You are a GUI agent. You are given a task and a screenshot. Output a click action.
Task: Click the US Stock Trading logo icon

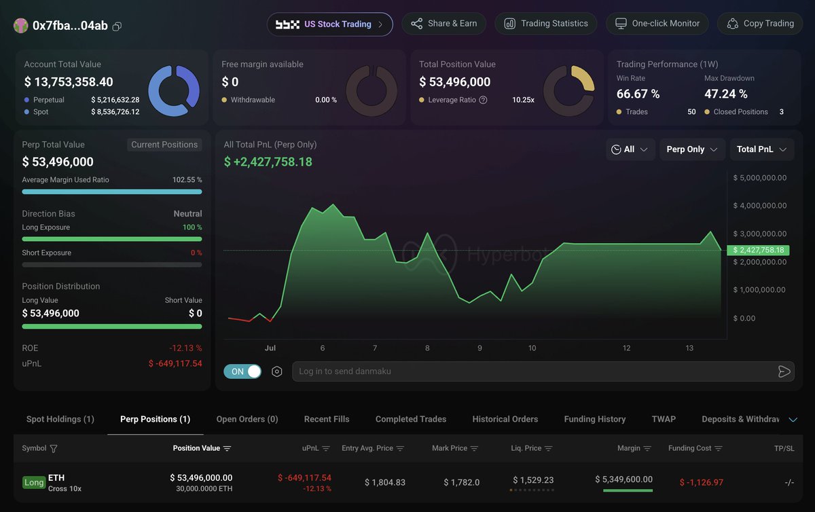287,24
